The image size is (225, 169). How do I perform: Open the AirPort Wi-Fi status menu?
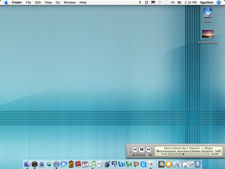(159, 3)
